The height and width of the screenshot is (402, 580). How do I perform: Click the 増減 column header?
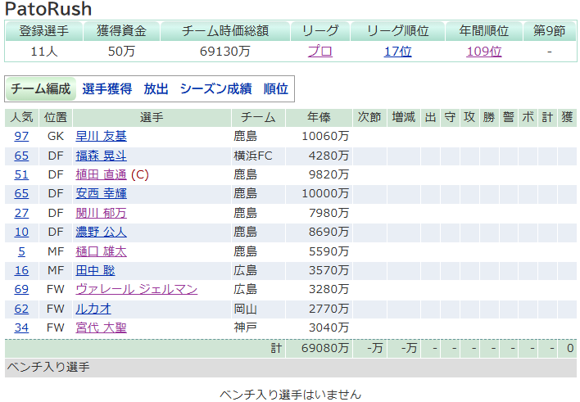click(x=404, y=118)
